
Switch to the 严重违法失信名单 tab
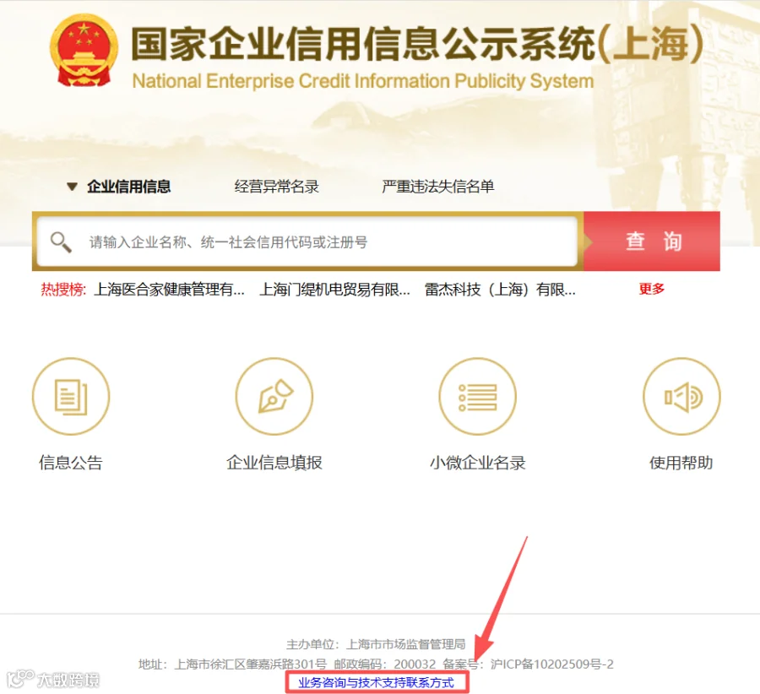pos(437,187)
